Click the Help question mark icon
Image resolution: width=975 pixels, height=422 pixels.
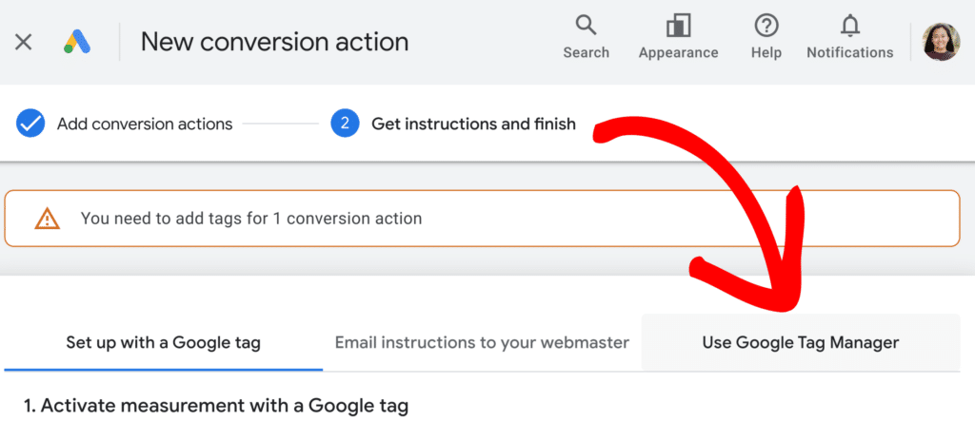click(x=766, y=26)
